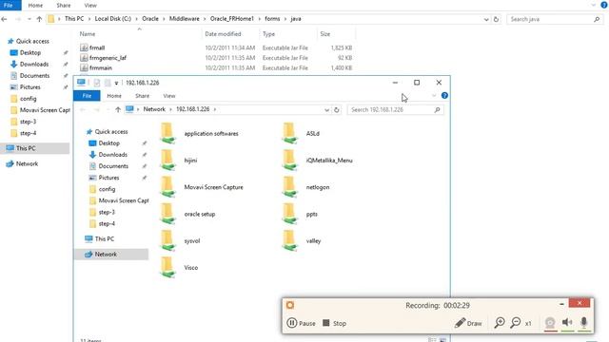The height and width of the screenshot is (342, 609).
Task: Sort by Name column header
Action: (x=88, y=34)
